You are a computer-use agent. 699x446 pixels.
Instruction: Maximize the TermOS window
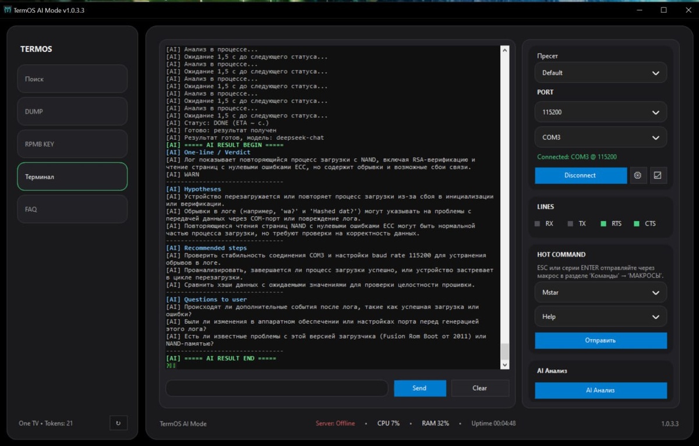click(663, 10)
